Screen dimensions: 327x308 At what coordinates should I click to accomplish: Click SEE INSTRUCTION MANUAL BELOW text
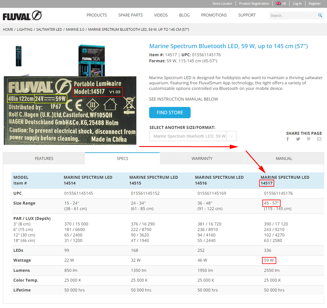[x=183, y=99]
